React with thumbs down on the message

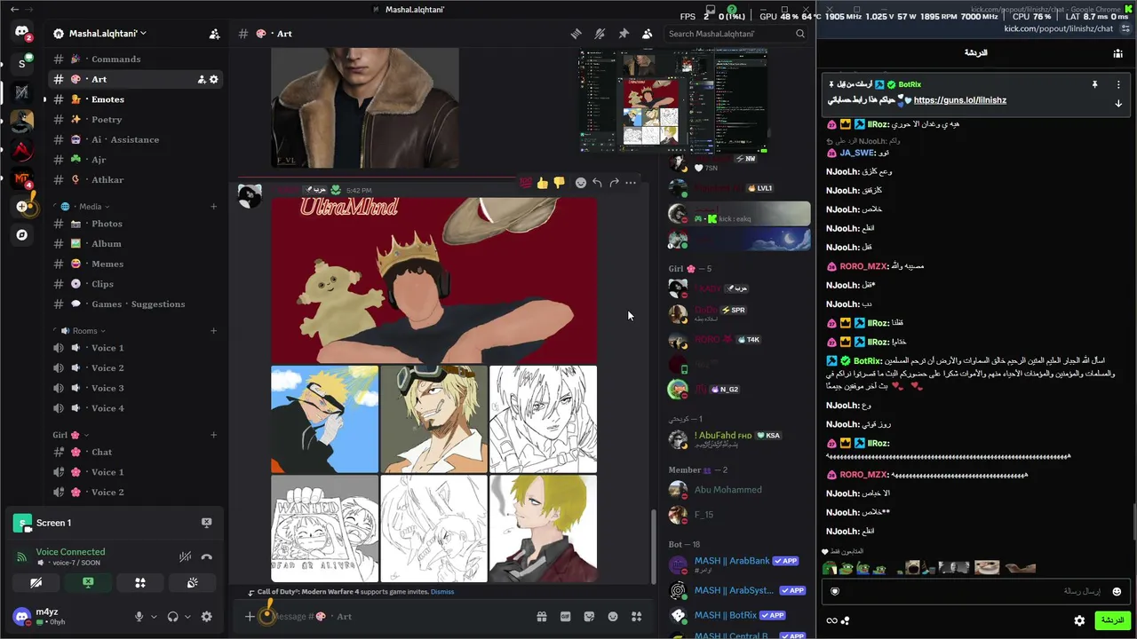coord(559,183)
